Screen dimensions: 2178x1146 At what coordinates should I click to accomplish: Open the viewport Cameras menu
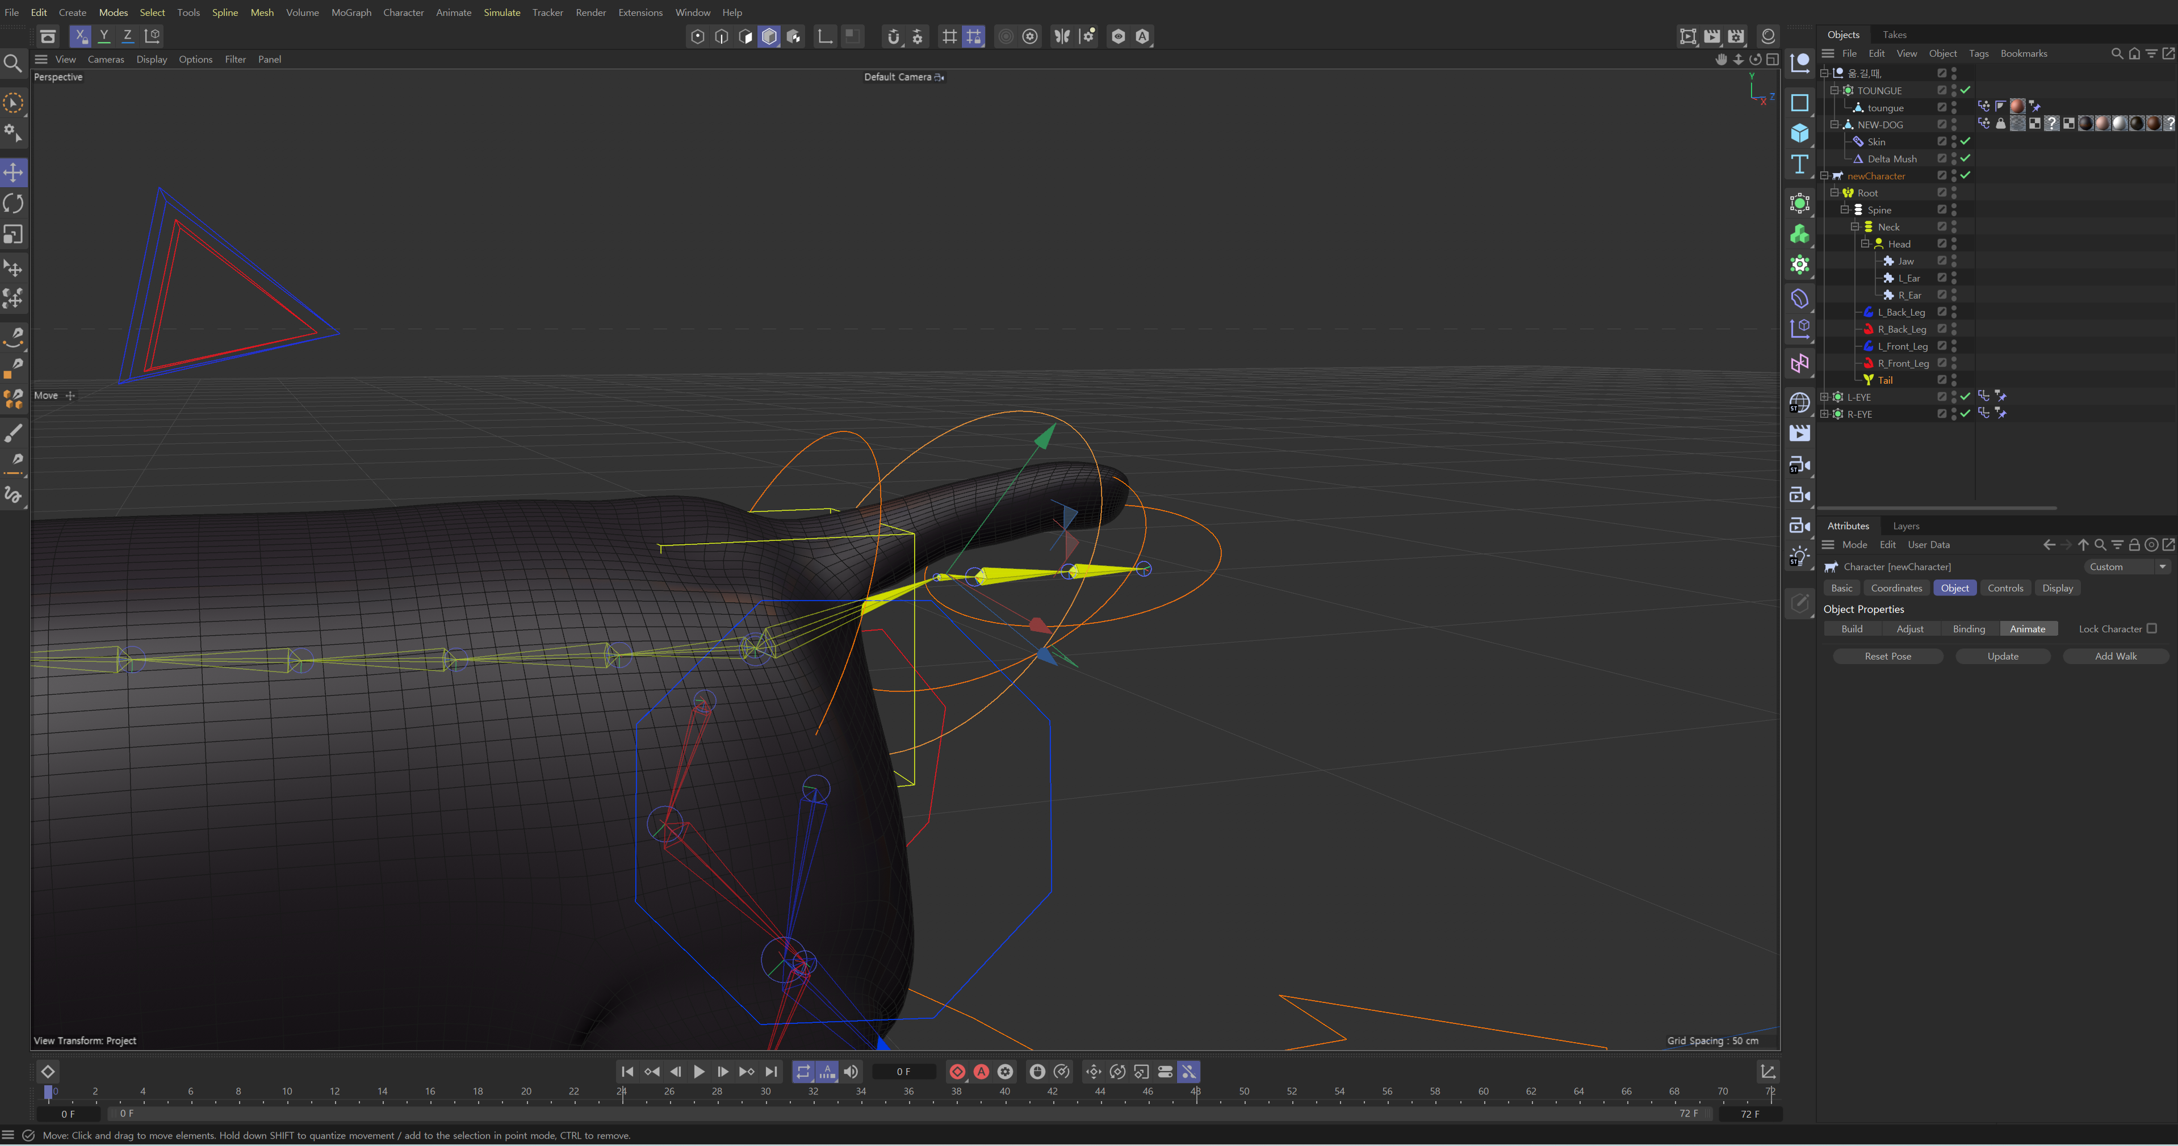tap(106, 59)
